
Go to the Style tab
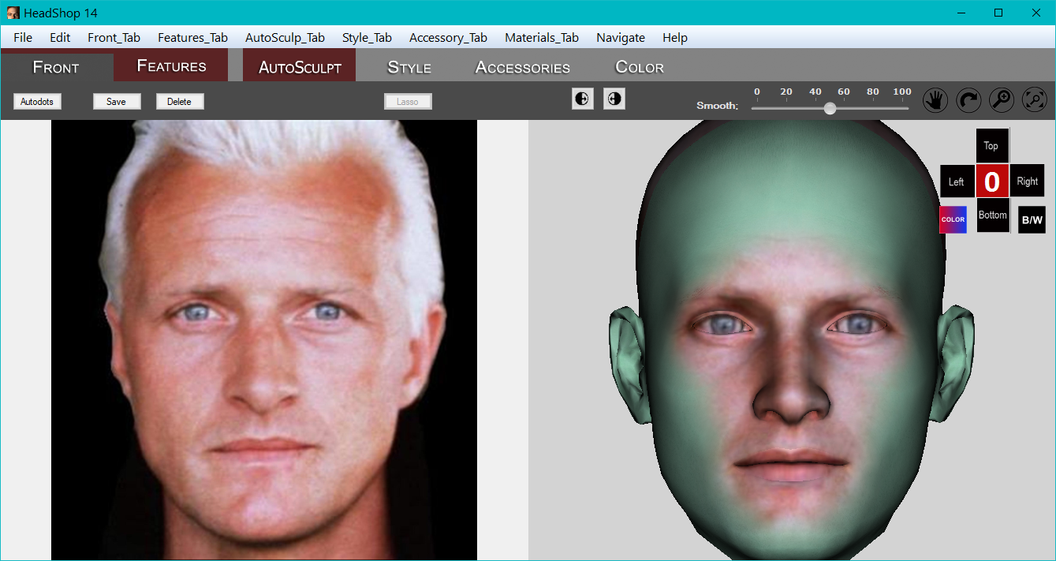click(x=409, y=67)
